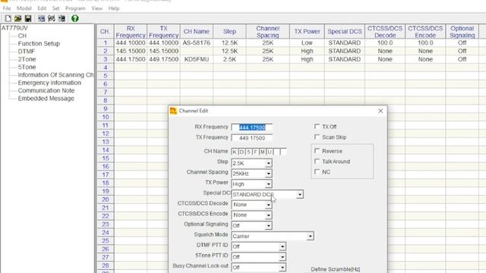Open the 5Tone PTT ID dropdown
486x273 pixels.
282,257
